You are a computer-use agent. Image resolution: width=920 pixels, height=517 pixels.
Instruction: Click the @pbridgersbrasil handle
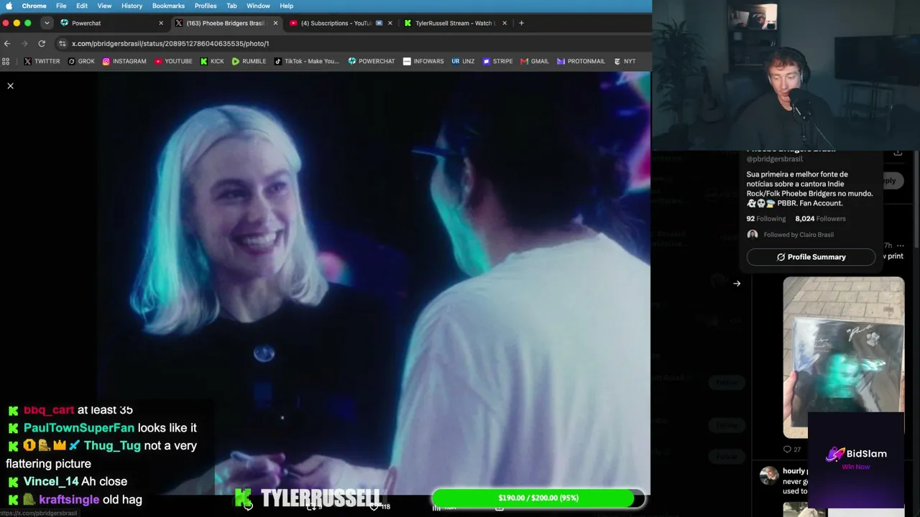tap(774, 159)
